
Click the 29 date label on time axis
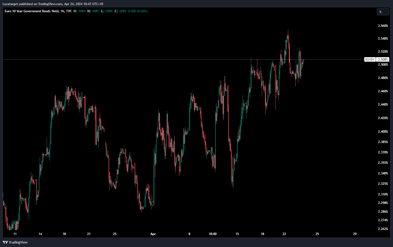pyautogui.click(x=355, y=234)
